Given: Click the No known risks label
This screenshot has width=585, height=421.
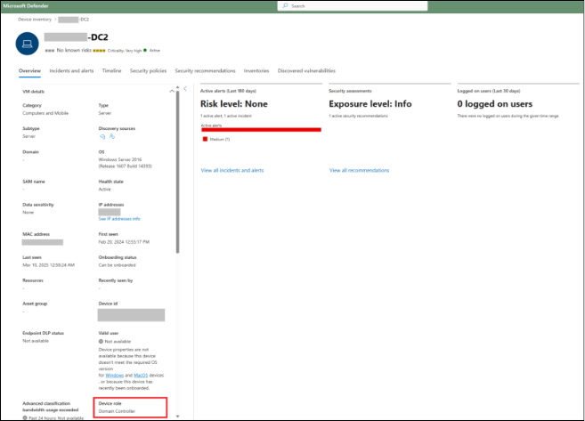Looking at the screenshot, I should (74, 50).
